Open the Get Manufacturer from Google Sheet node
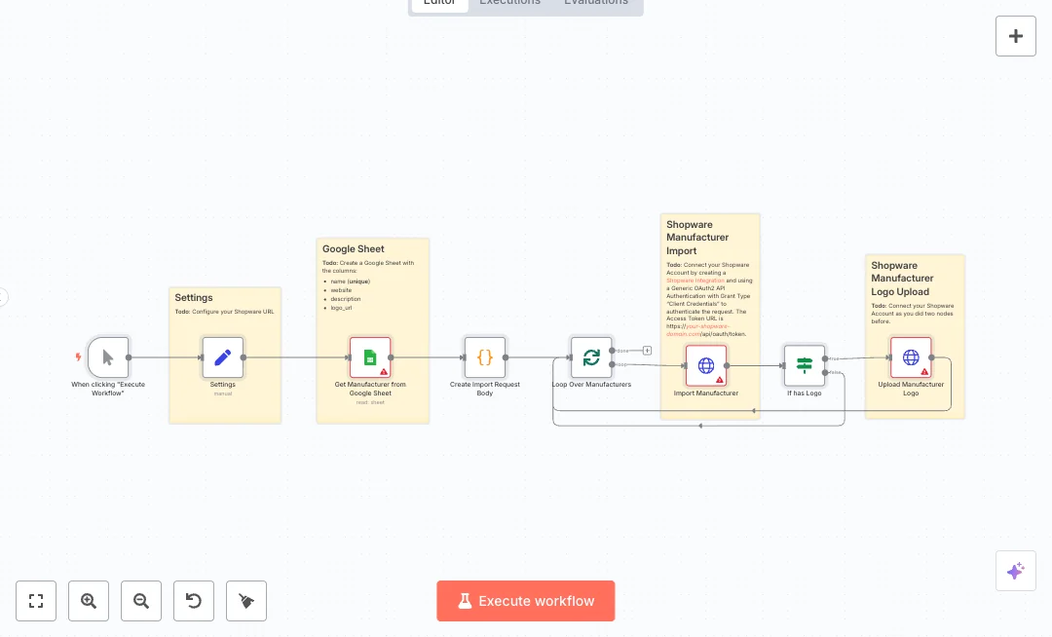The width and height of the screenshot is (1052, 637). tap(370, 357)
